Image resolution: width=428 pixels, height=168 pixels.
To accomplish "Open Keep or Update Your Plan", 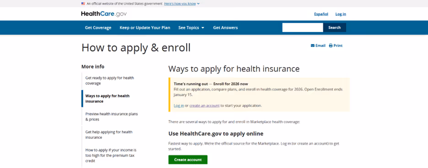I will click(144, 27).
